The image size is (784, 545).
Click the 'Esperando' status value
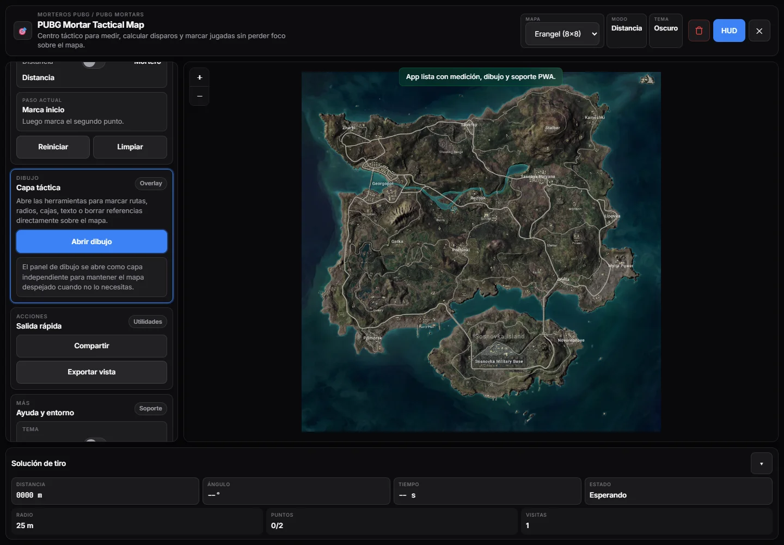tap(608, 495)
